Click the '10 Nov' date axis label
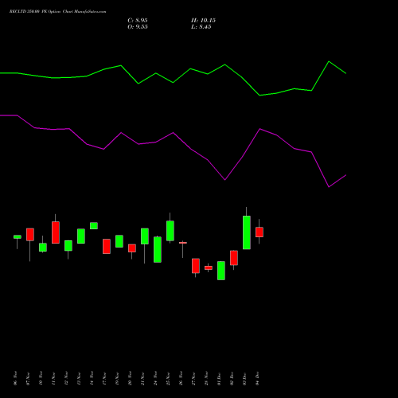398x398 pixels. [x=41, y=378]
